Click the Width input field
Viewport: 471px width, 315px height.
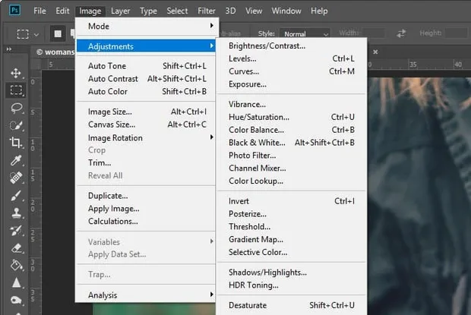point(373,33)
